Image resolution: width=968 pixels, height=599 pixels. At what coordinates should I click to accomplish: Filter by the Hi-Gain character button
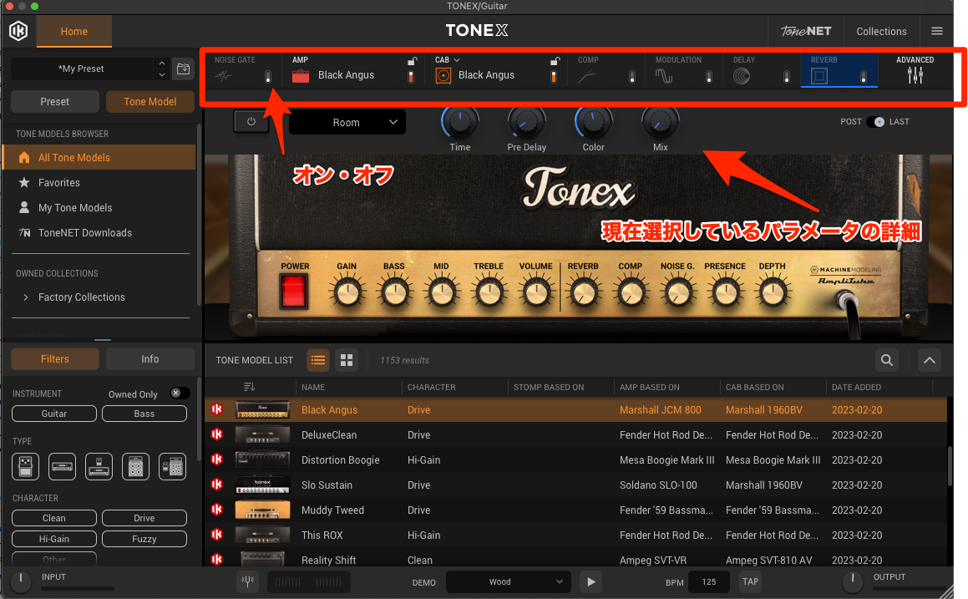54,539
